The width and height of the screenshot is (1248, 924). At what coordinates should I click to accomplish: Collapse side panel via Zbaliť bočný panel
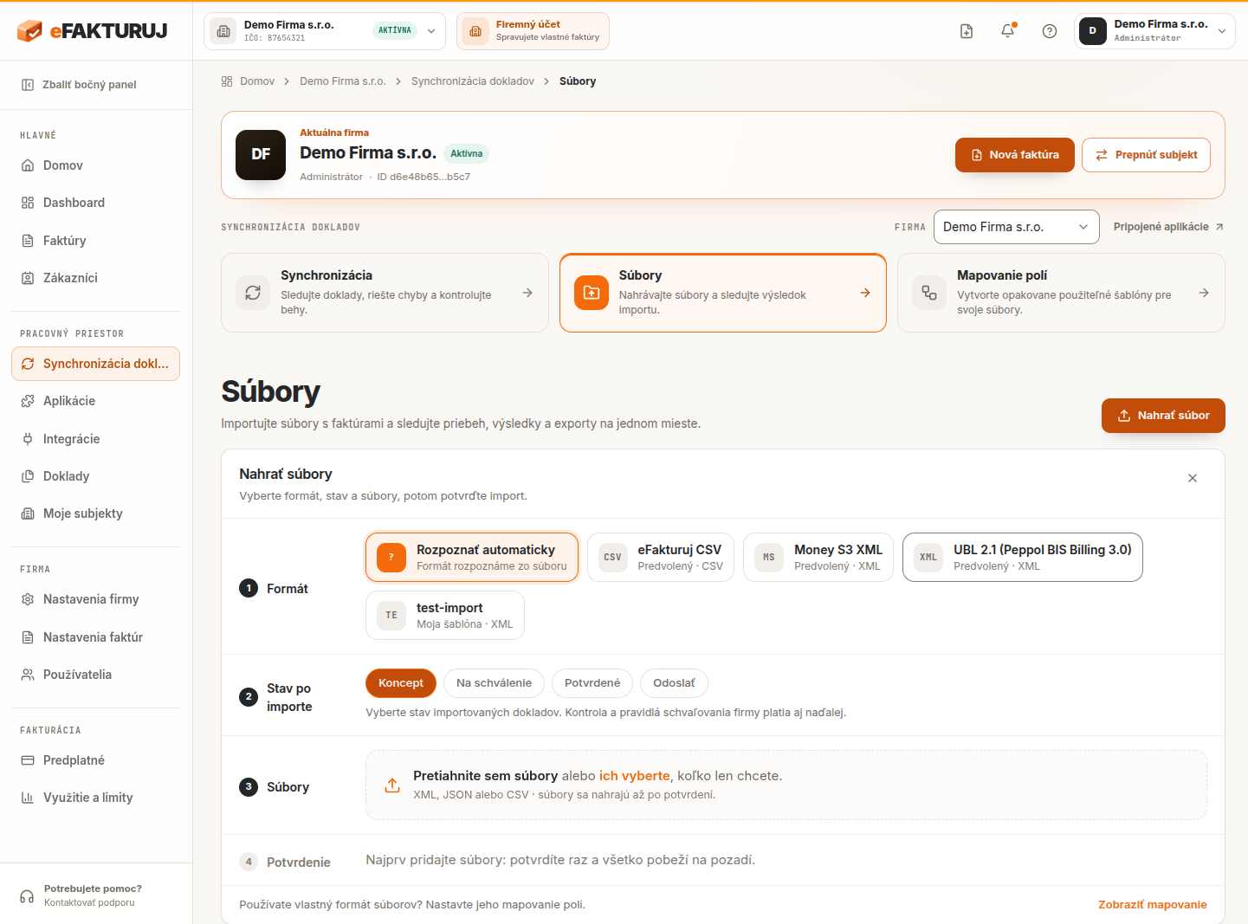click(79, 85)
